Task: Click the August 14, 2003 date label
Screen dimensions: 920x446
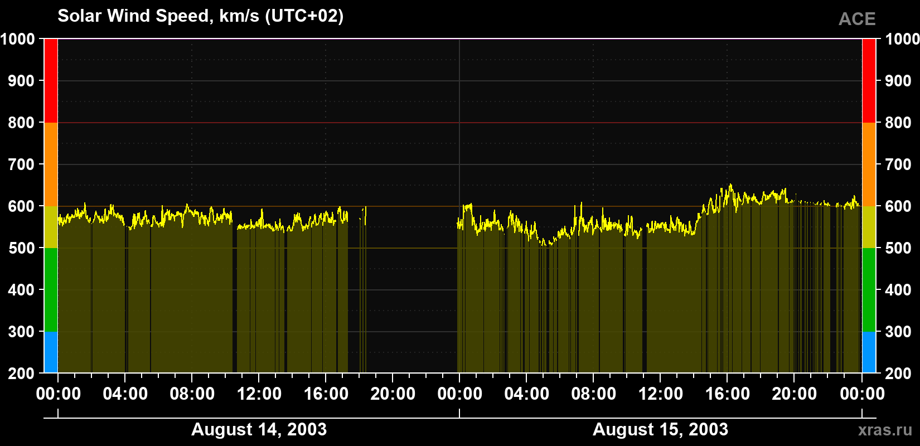Action: click(259, 429)
